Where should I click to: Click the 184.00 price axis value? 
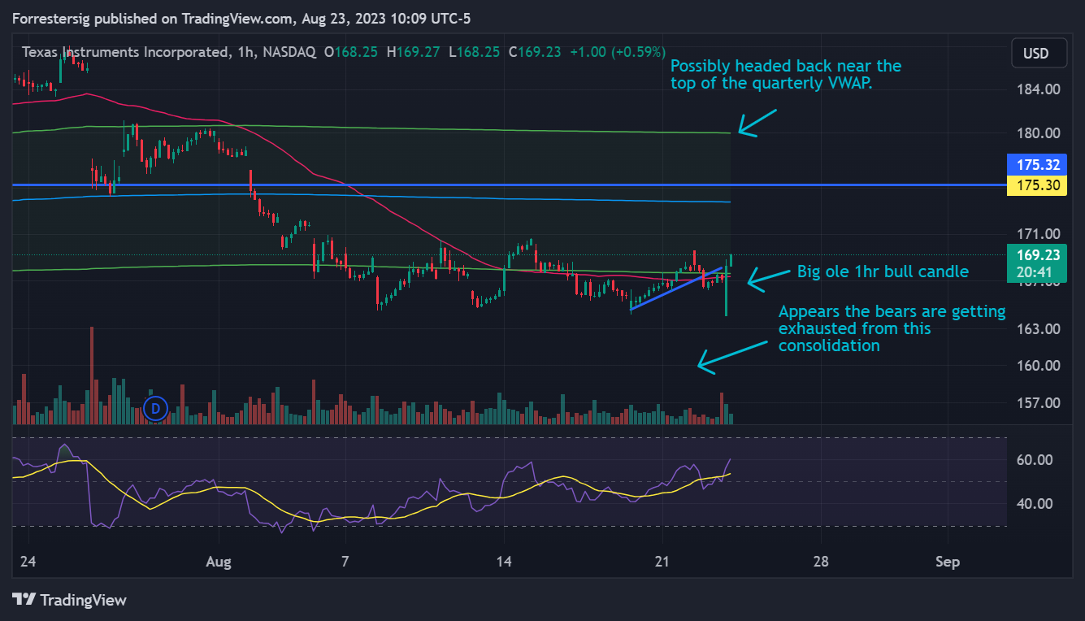point(1039,89)
